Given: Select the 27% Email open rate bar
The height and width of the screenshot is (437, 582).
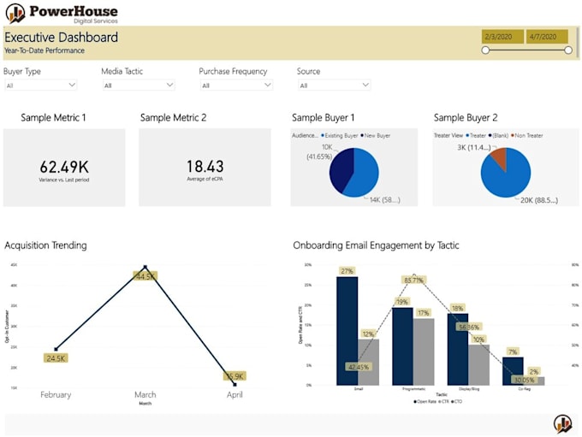Looking at the screenshot, I should click(x=347, y=331).
